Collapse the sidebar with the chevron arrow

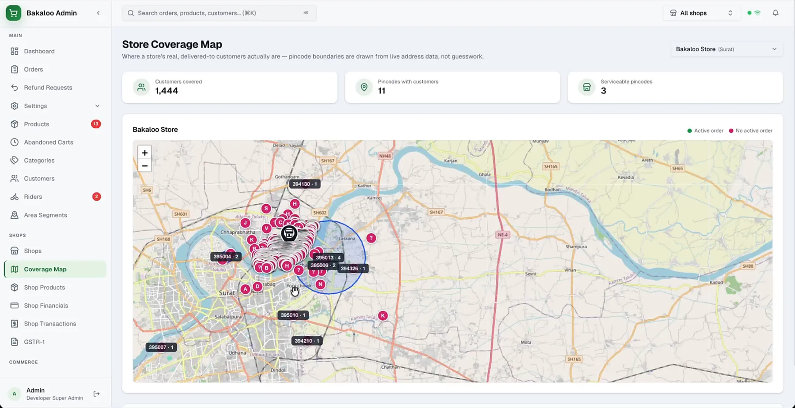98,13
